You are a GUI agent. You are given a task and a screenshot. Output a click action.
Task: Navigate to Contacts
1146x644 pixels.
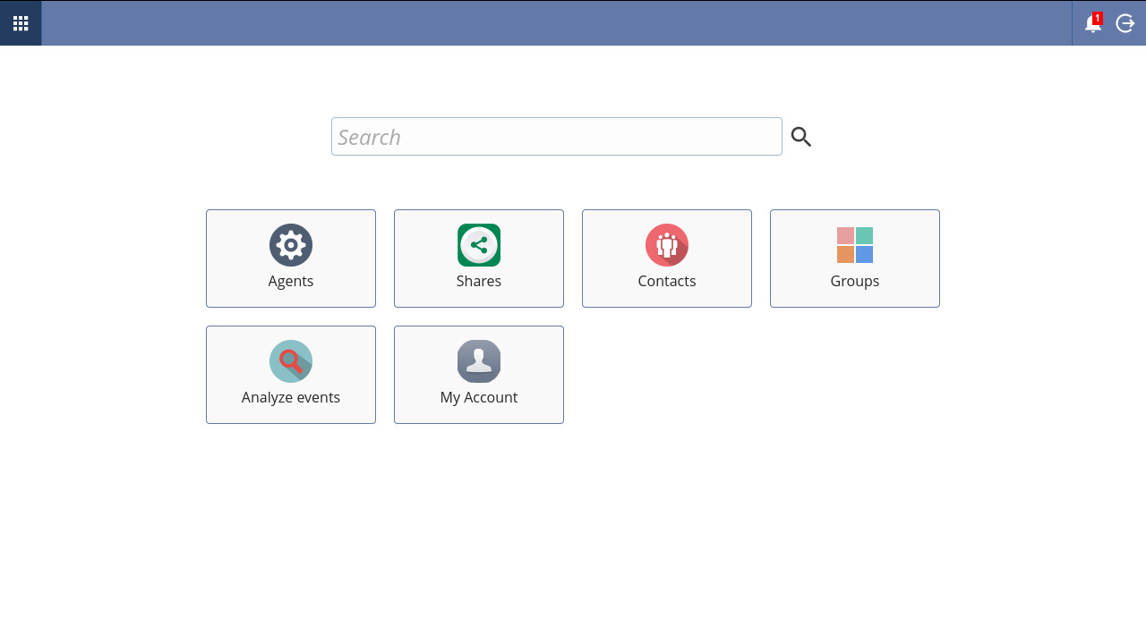666,258
